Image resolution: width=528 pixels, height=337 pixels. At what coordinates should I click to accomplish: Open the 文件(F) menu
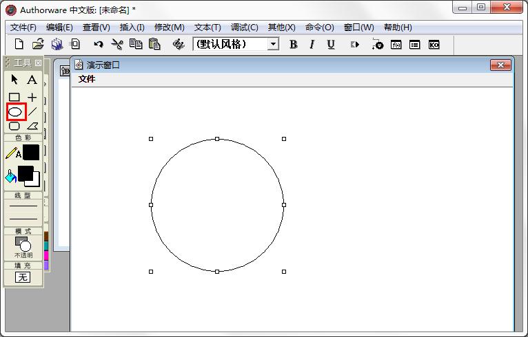click(23, 28)
